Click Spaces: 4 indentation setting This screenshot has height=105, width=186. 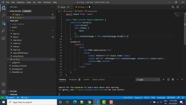[138, 97]
